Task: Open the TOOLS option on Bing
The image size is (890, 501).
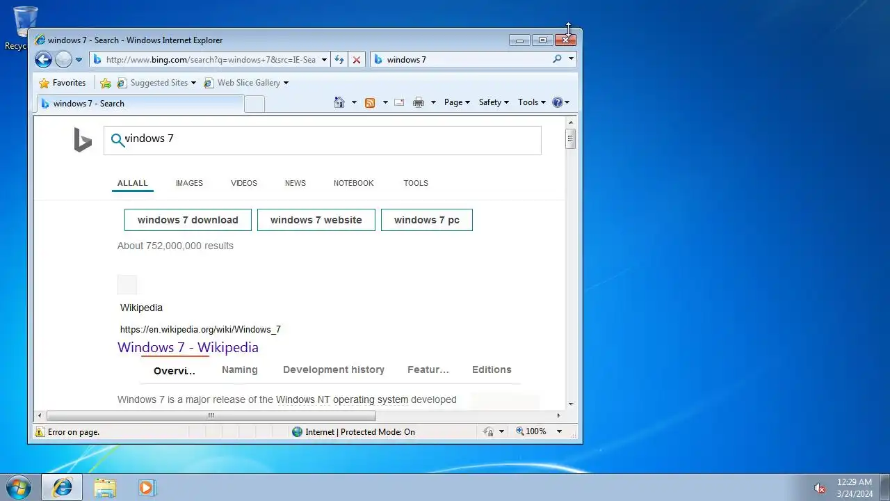Action: (416, 183)
